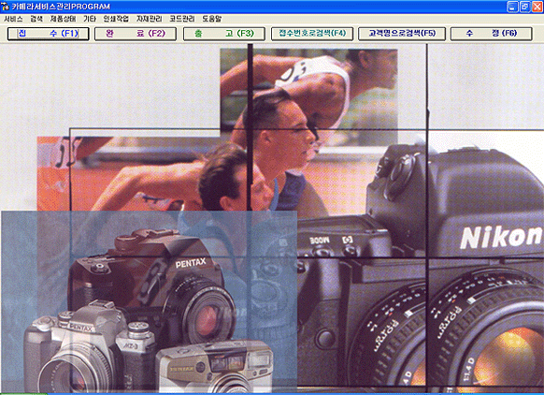
Task: Close the 카메라서비스관리PROGRAM window
Action: click(537, 7)
